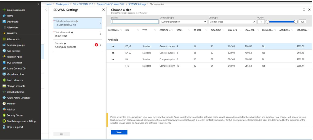Click the Azure Cosmos DB icon
The image size is (313, 140).
(4, 68)
